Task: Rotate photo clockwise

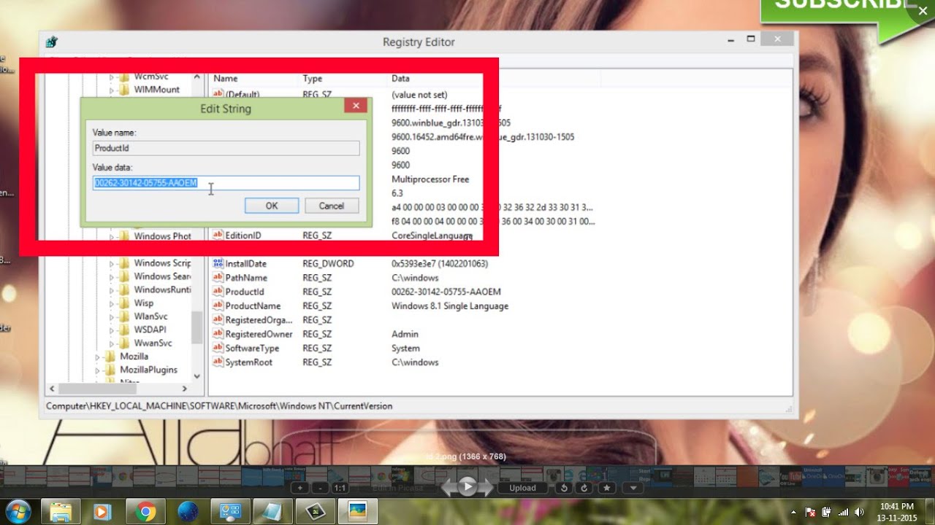Action: [584, 488]
